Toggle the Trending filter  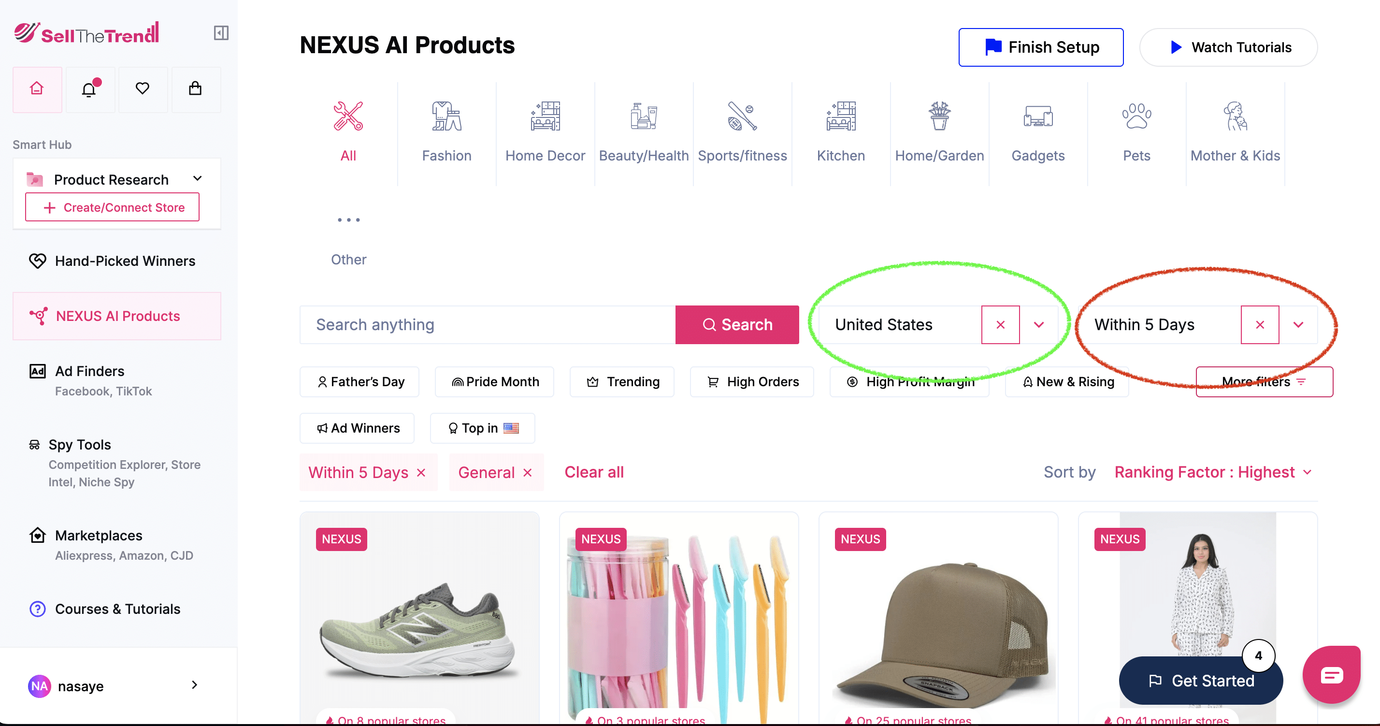(622, 381)
